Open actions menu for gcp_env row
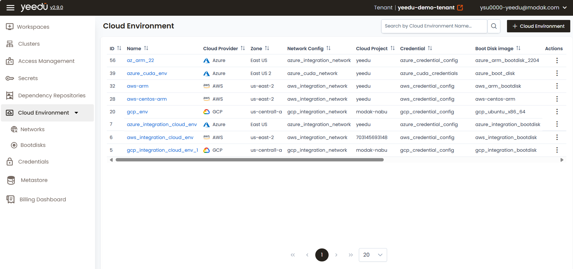The image size is (573, 269). point(557,112)
